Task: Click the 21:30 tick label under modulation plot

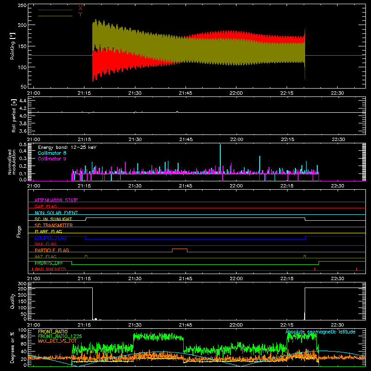Action: [135, 186]
